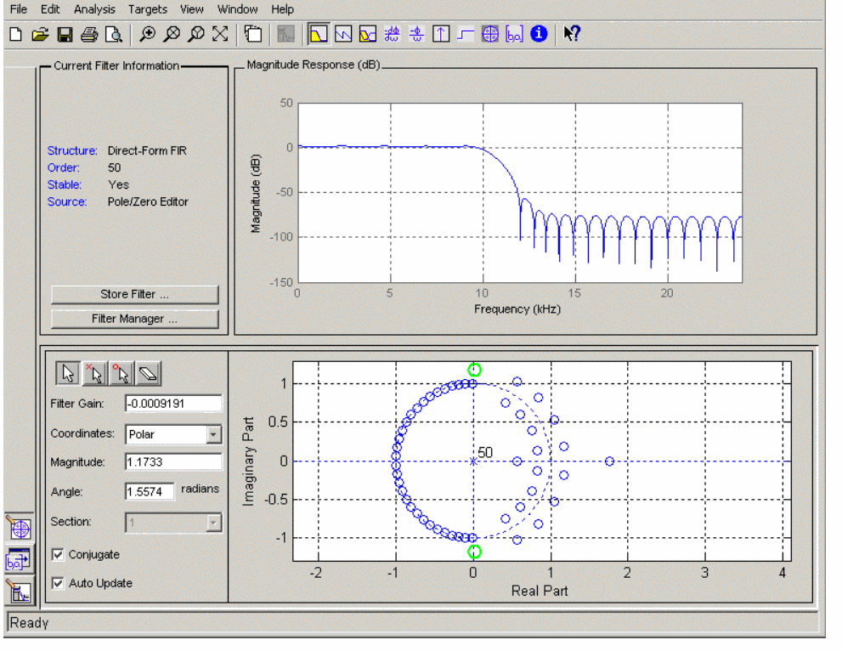The image size is (842, 651).
Task: Show Filter Information via the blue info icon
Action: [538, 34]
